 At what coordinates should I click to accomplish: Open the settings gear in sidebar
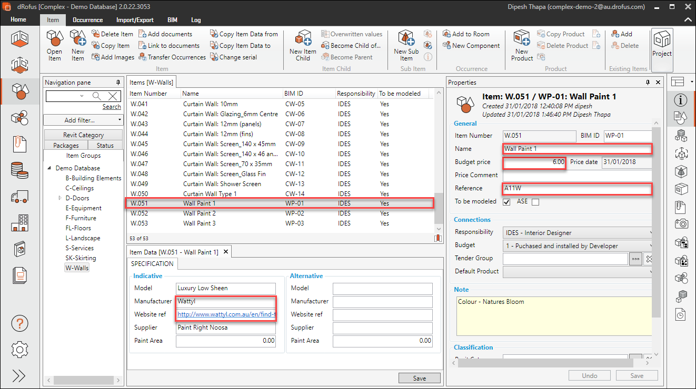tap(19, 349)
